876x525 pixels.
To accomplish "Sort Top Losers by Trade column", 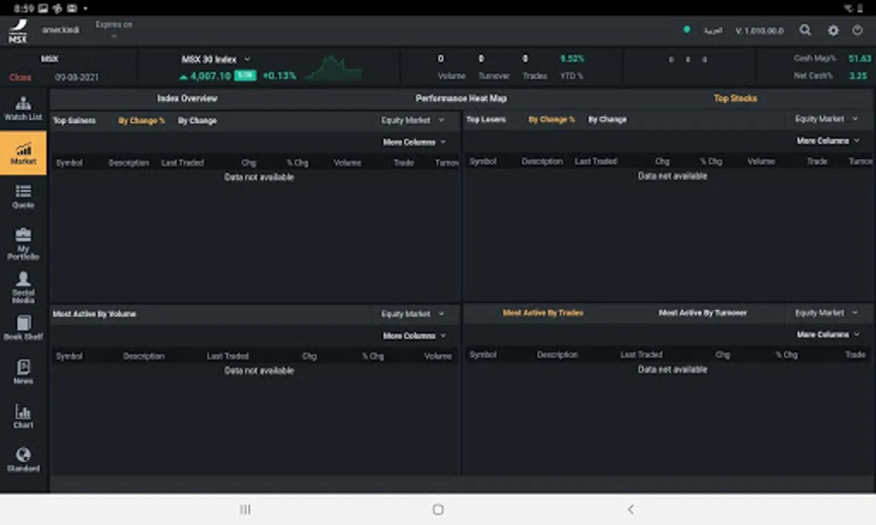I will 817,162.
